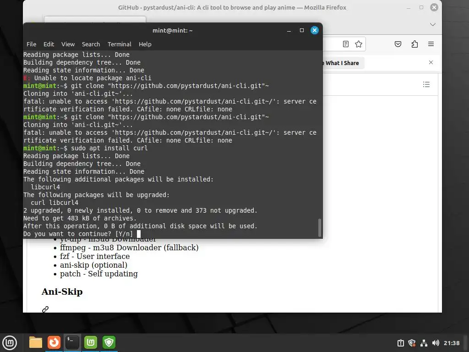Viewport: 469px width, 352px height.
Task: Minimize the terminal window
Action: click(289, 31)
